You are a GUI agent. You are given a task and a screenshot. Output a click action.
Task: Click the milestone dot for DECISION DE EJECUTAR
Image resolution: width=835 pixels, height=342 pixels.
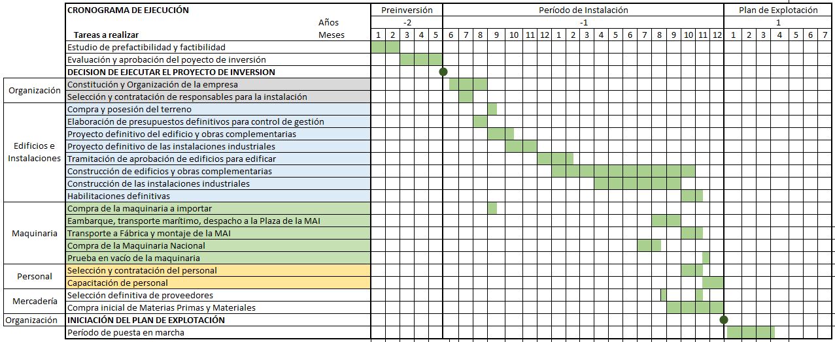pos(443,72)
